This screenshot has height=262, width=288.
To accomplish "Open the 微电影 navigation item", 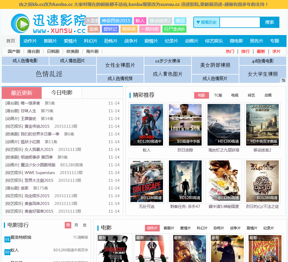I will (236, 41).
